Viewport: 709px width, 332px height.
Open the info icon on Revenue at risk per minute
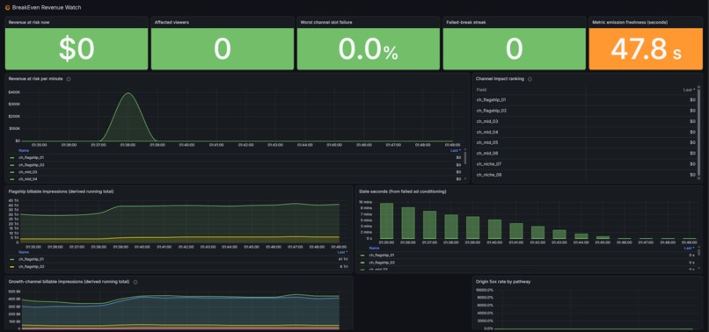click(69, 79)
